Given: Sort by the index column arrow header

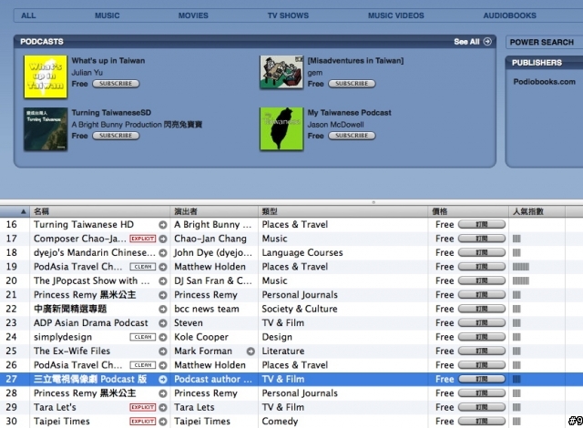Looking at the screenshot, I should click(x=15, y=211).
